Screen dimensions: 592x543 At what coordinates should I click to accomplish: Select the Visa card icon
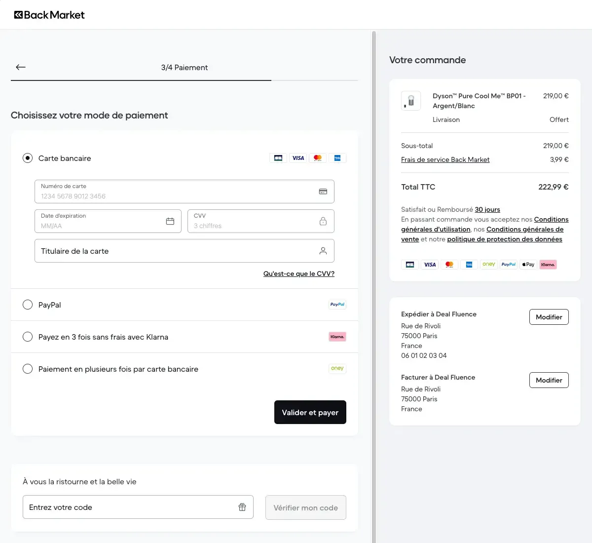point(298,158)
